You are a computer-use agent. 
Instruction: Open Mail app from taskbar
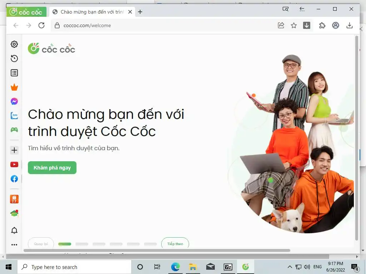coord(211,267)
